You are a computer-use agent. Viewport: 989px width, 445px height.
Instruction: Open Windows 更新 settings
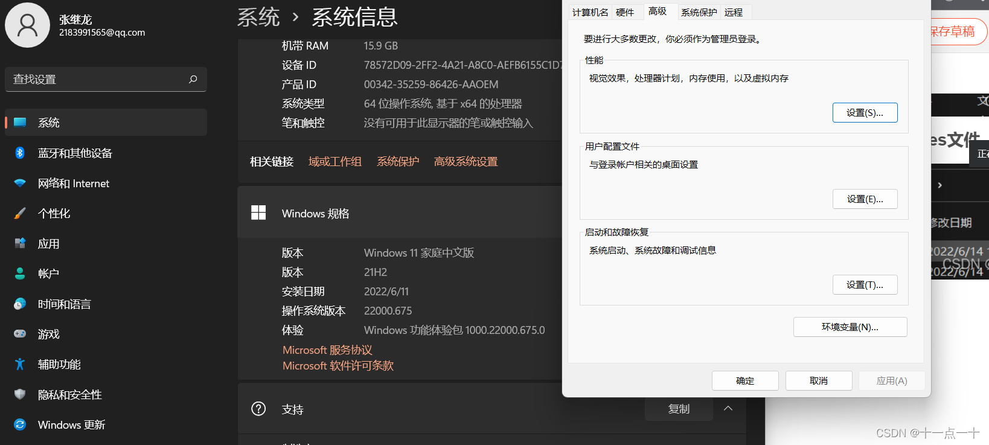click(106, 424)
